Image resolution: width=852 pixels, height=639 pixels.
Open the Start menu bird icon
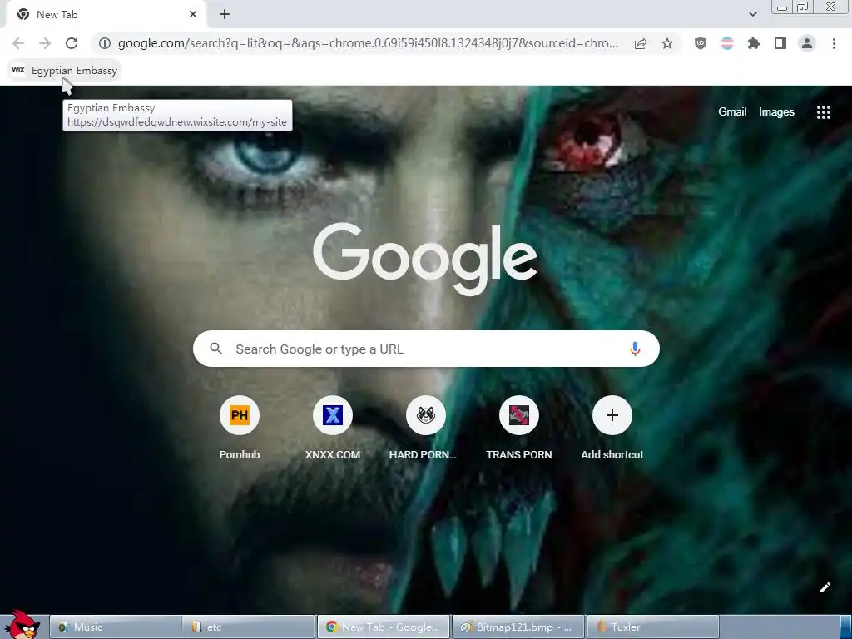click(22, 625)
